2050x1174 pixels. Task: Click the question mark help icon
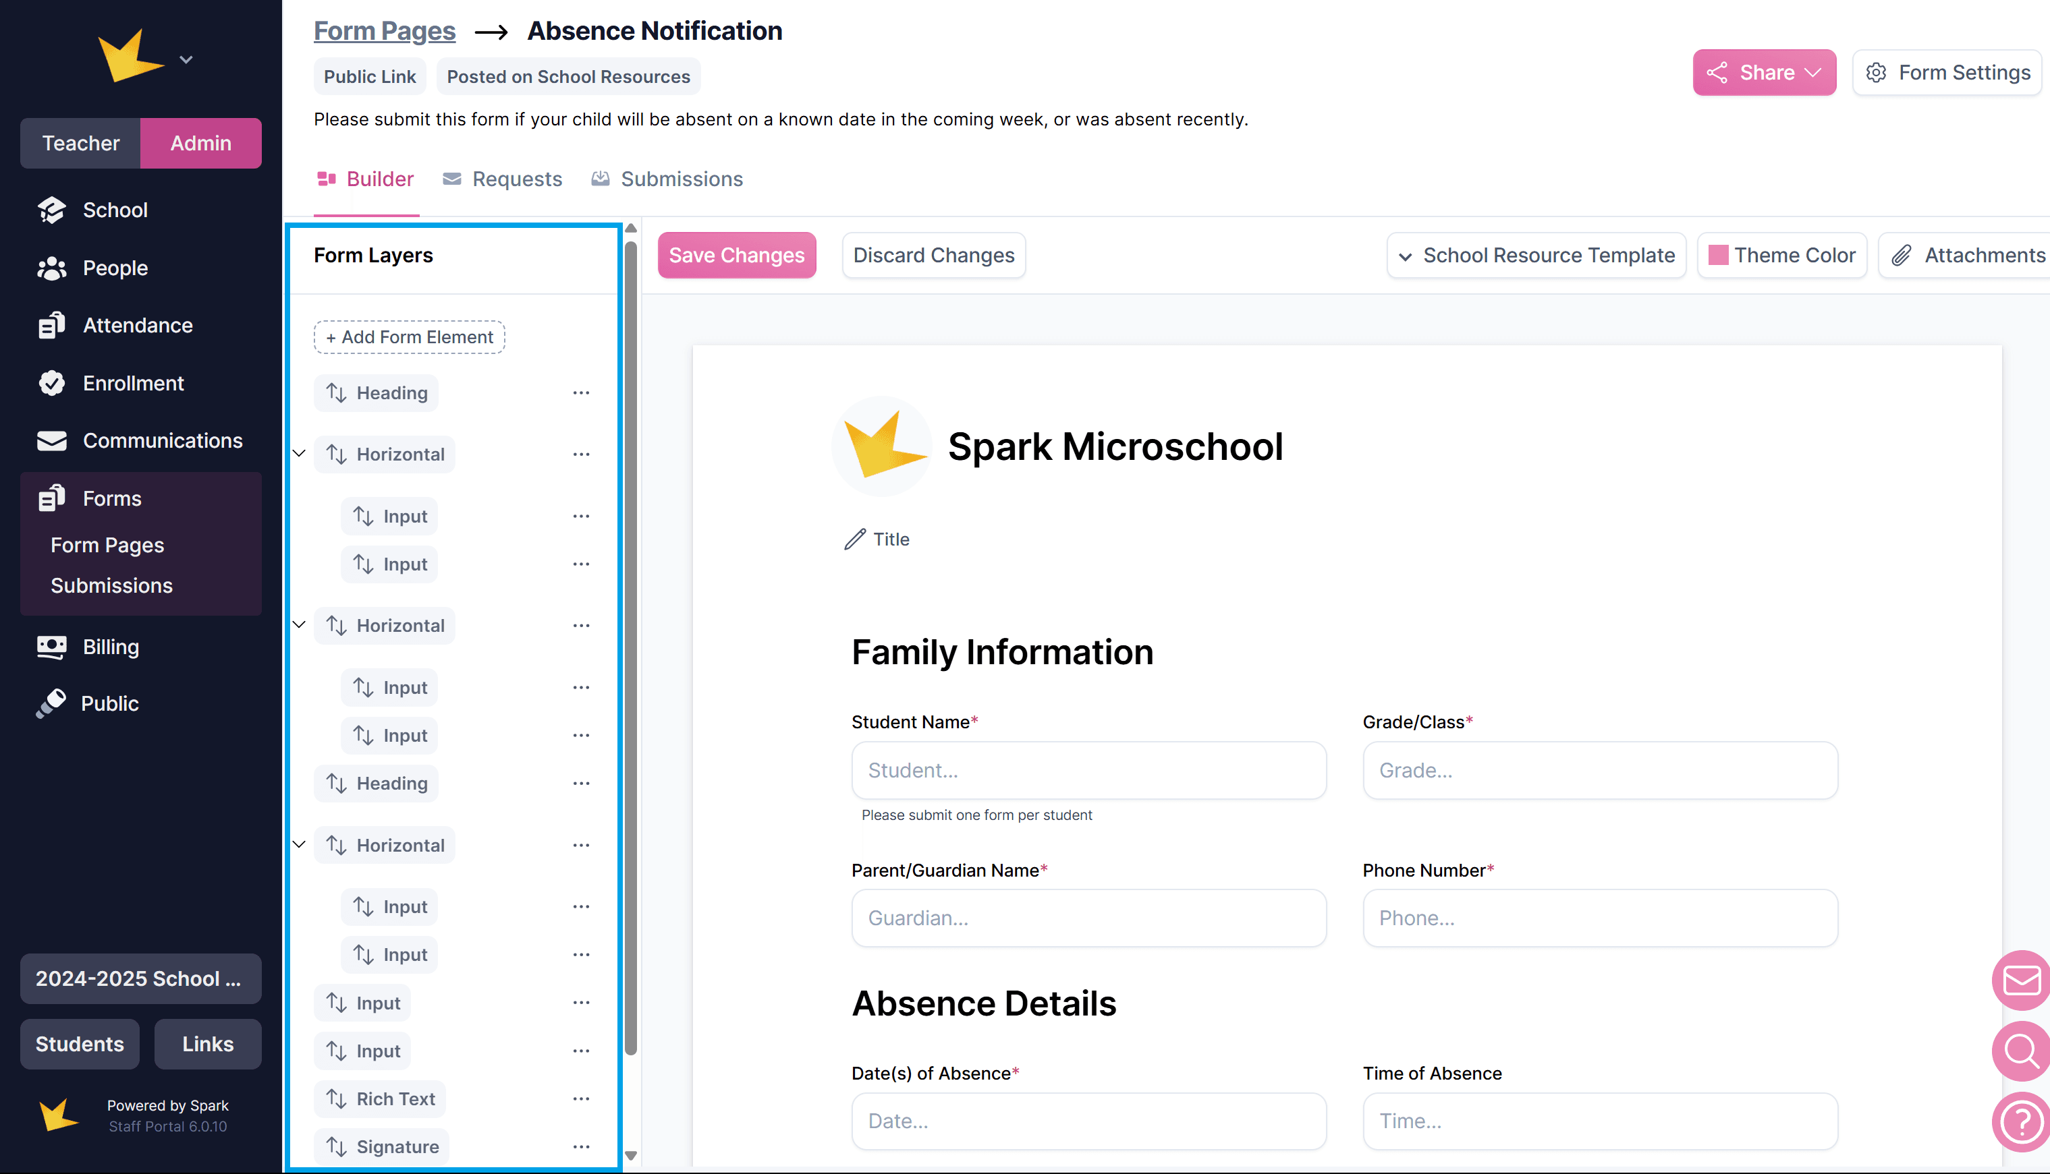[2021, 1121]
